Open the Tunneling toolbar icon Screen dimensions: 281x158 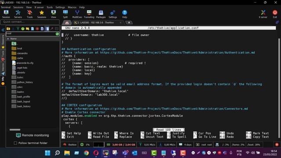click(x=89, y=14)
